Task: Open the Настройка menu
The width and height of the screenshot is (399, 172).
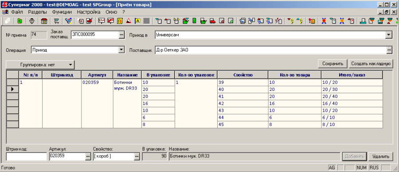Action: coord(89,12)
